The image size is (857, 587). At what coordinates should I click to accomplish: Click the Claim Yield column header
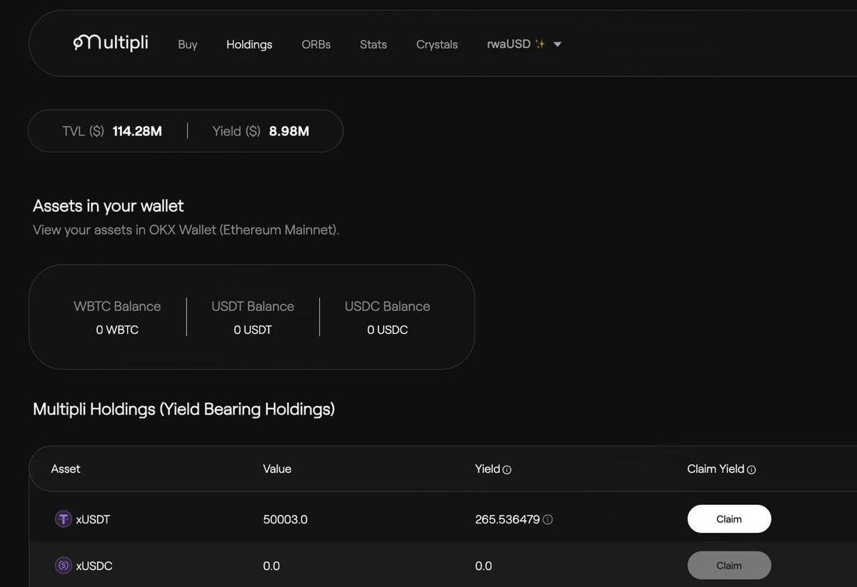tap(716, 469)
